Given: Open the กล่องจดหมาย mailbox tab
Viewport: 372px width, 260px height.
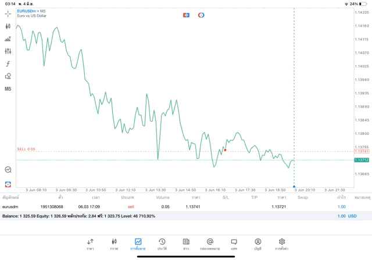Looking at the screenshot, I should 210,243.
